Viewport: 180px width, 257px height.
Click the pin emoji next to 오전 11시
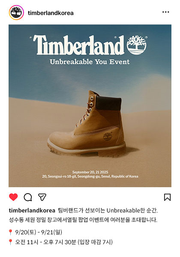point(10,242)
